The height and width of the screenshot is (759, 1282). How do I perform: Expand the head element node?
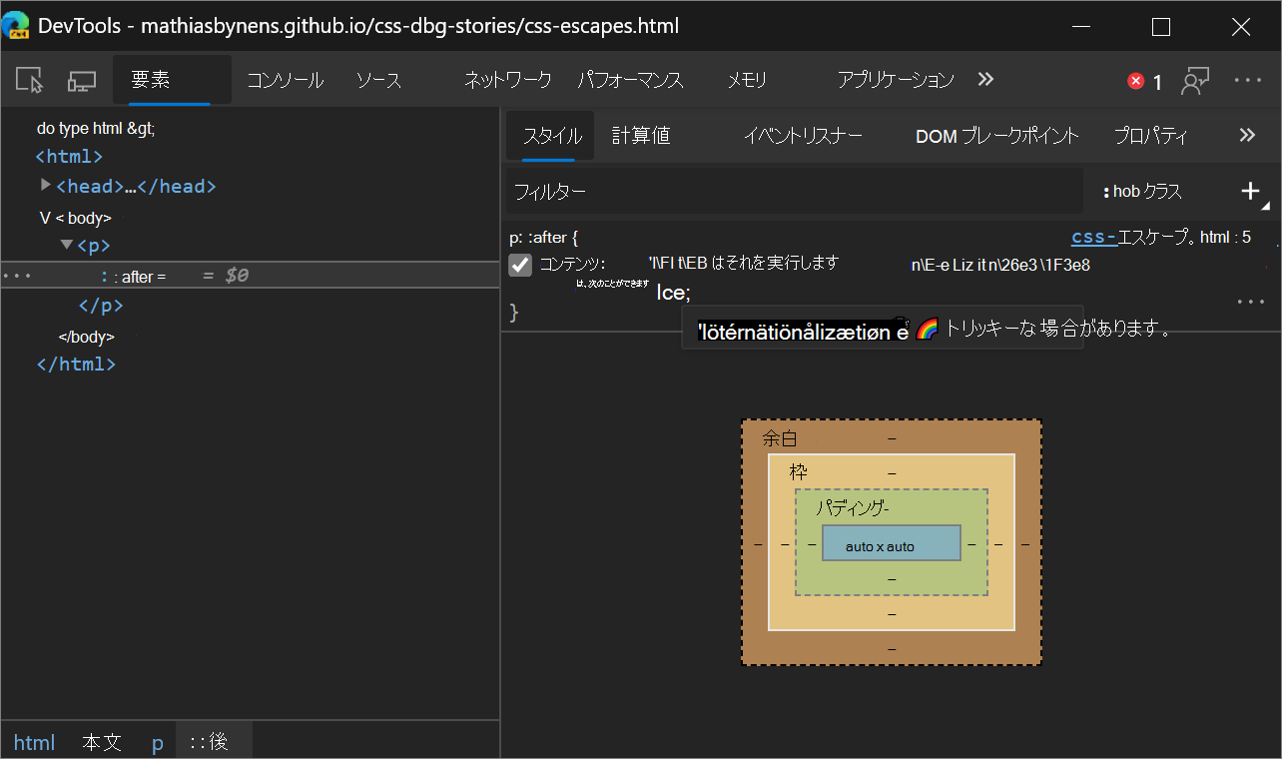[46, 185]
